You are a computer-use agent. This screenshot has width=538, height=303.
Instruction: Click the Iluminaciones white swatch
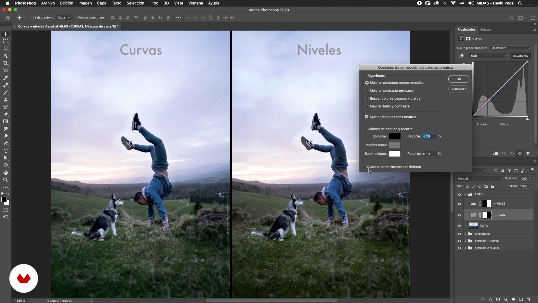point(395,154)
